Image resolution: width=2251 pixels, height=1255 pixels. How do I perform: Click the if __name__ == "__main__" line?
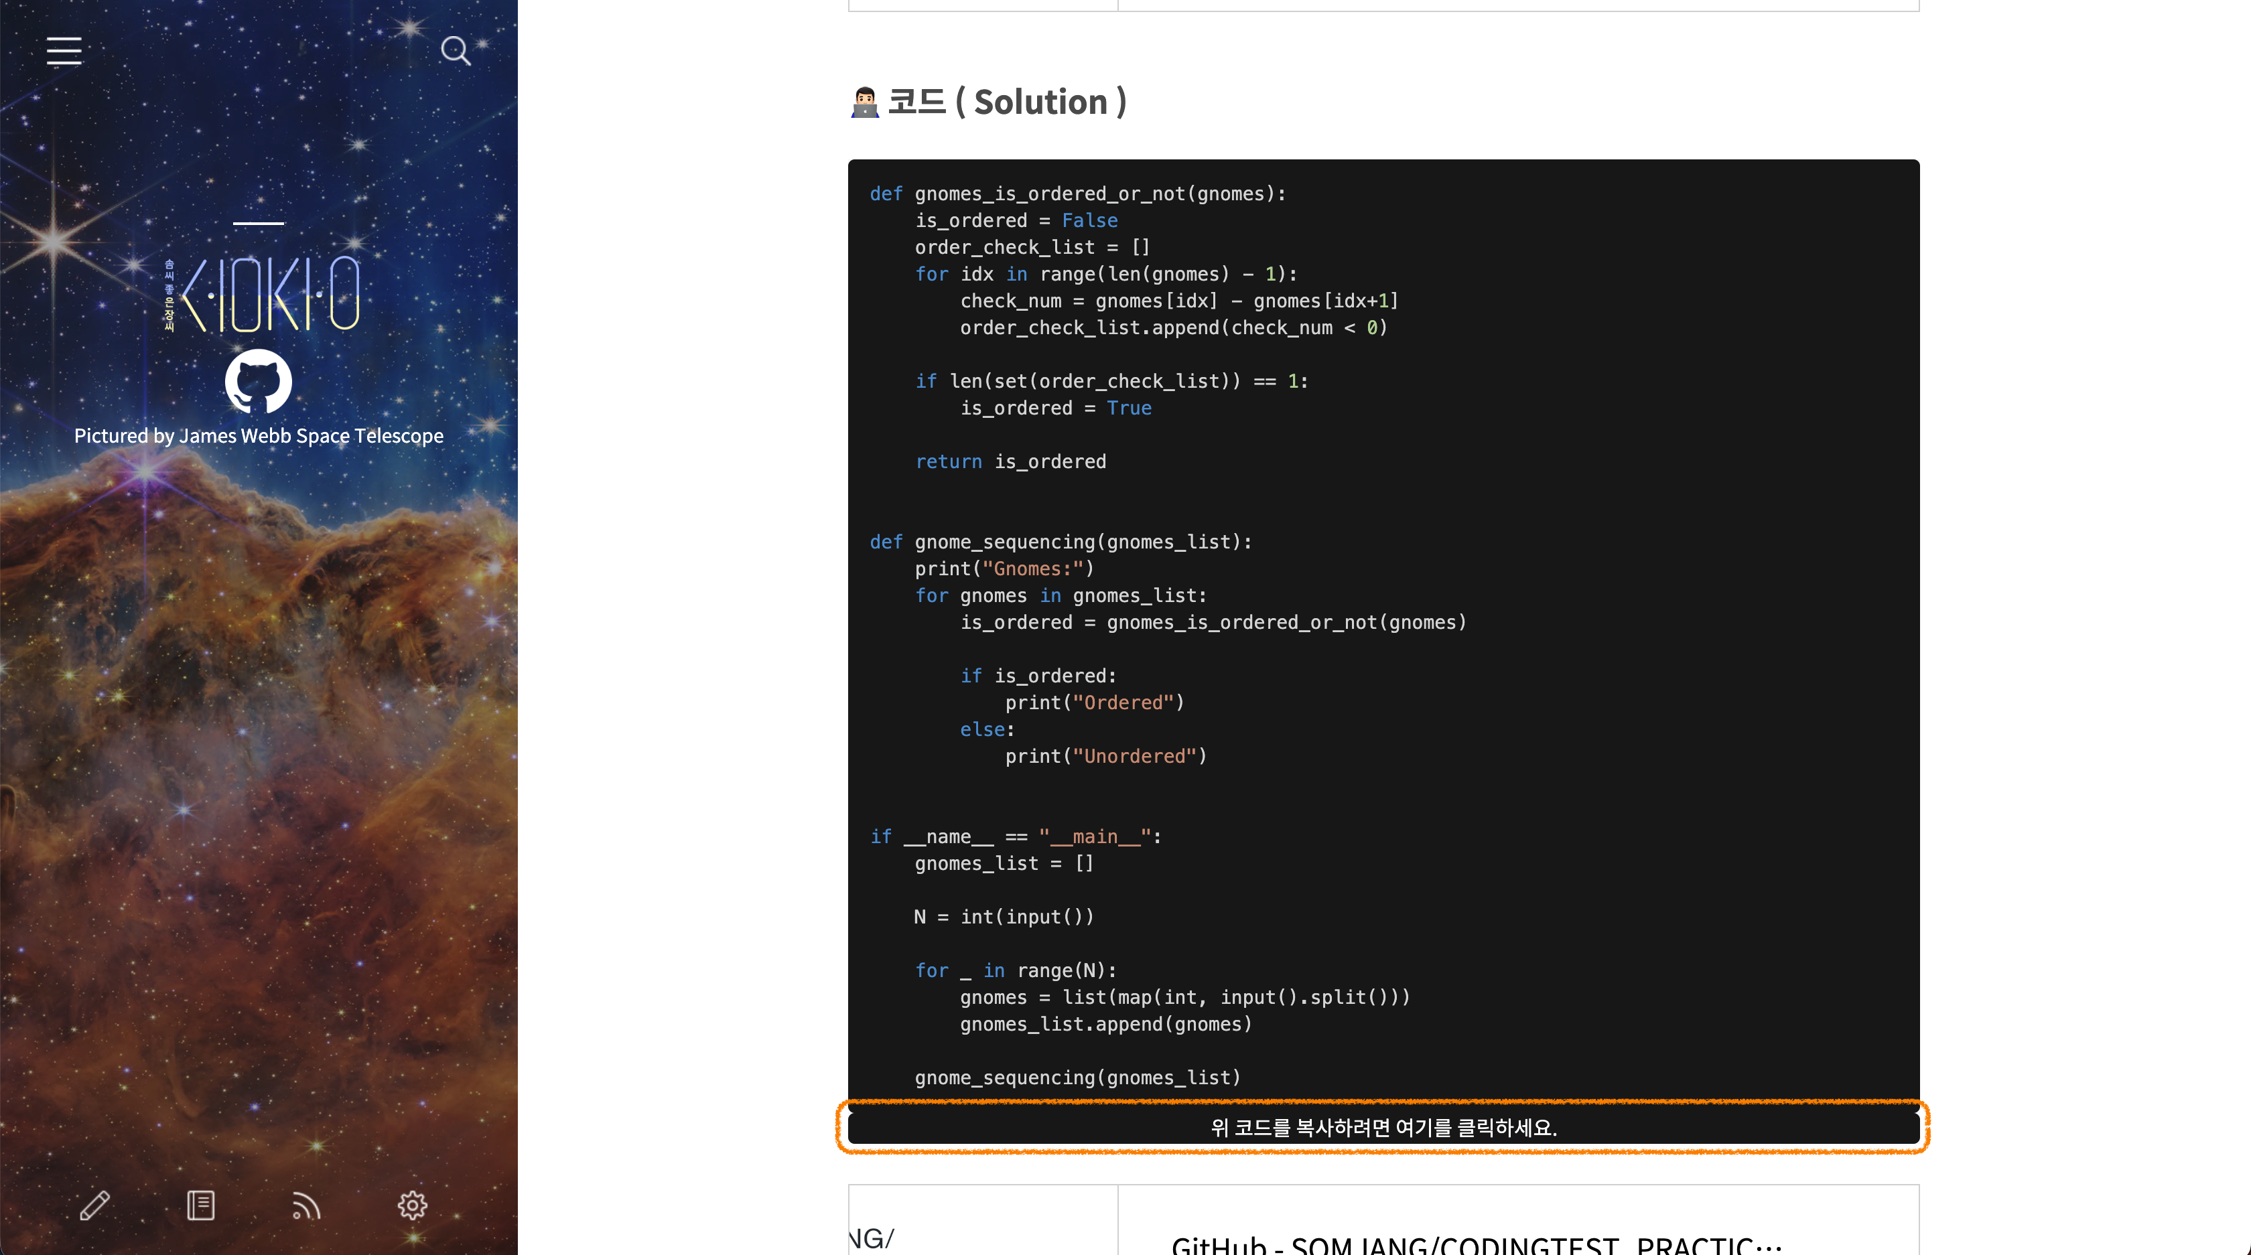1014,836
